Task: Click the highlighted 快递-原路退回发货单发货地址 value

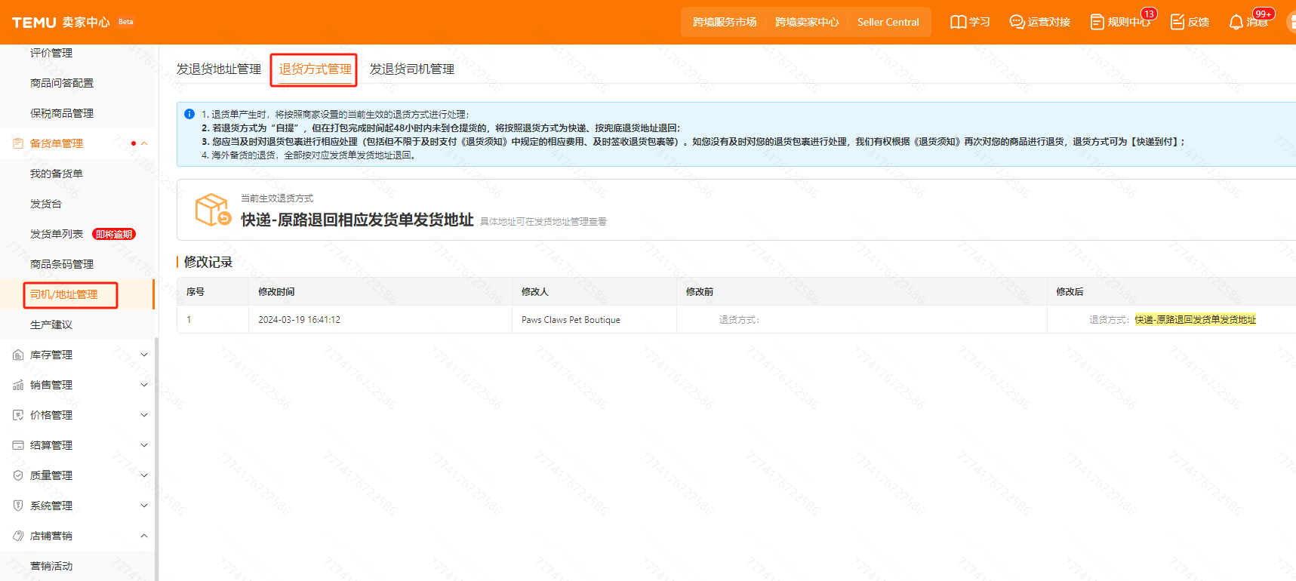Action: [1196, 320]
